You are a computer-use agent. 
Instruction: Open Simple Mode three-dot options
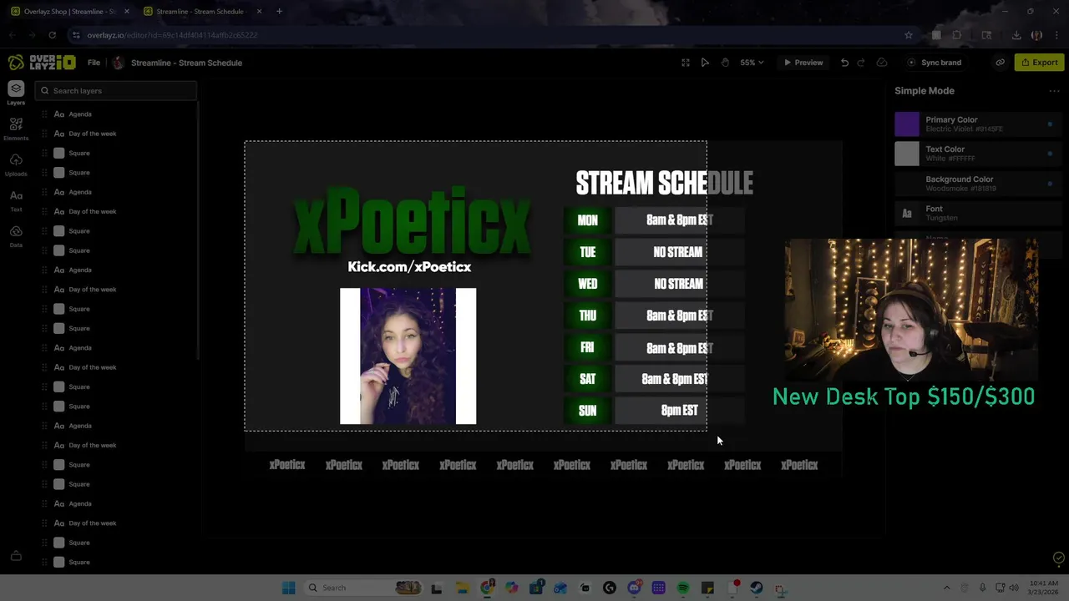point(1054,91)
